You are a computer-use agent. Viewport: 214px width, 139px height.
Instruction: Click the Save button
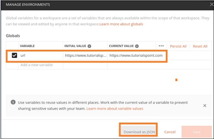tap(197, 132)
